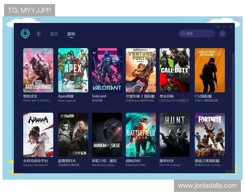Click the 堡垒之夜国际服 title
The height and width of the screenshot is (196, 245).
207,160
